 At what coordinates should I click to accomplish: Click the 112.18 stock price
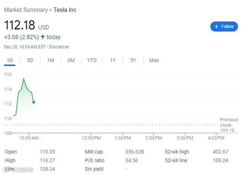(x=20, y=26)
